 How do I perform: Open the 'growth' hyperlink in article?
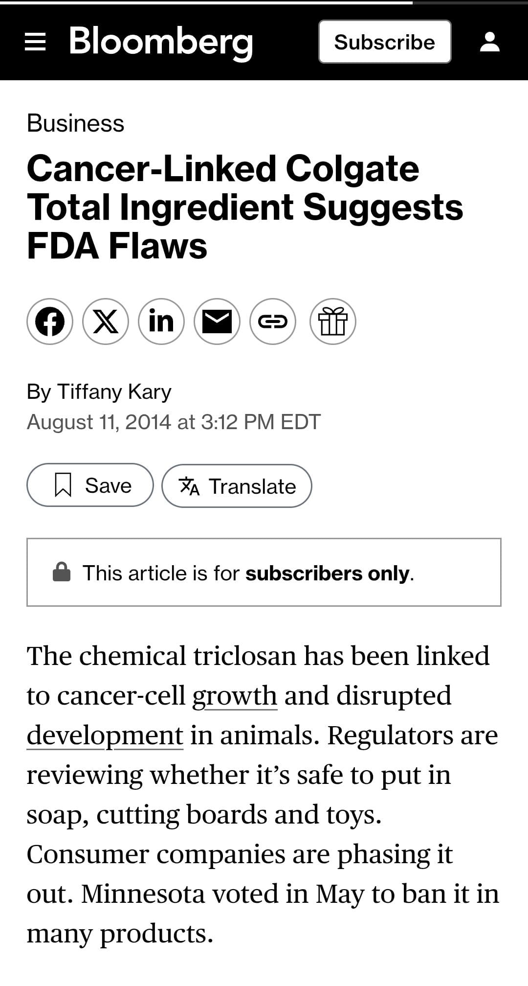coord(235,696)
